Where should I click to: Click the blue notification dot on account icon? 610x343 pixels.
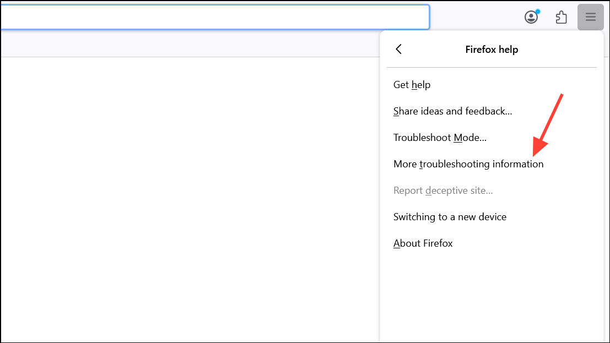(537, 12)
